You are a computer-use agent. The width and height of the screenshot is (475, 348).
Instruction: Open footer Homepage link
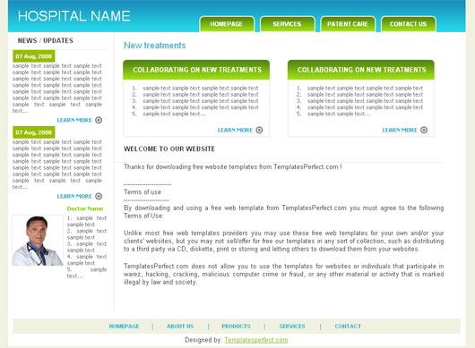pyautogui.click(x=125, y=327)
